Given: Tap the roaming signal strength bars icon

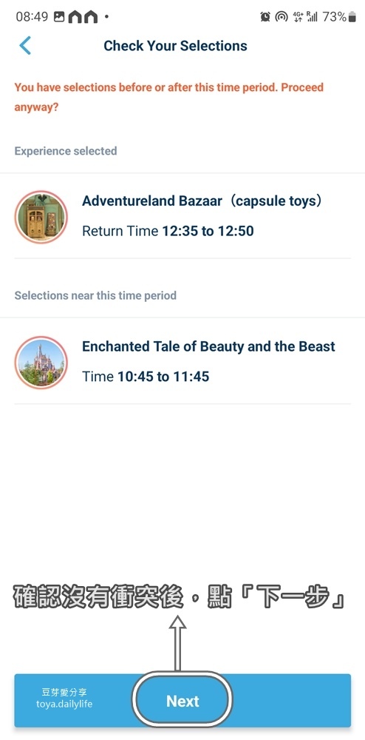Looking at the screenshot, I should pyautogui.click(x=312, y=17).
